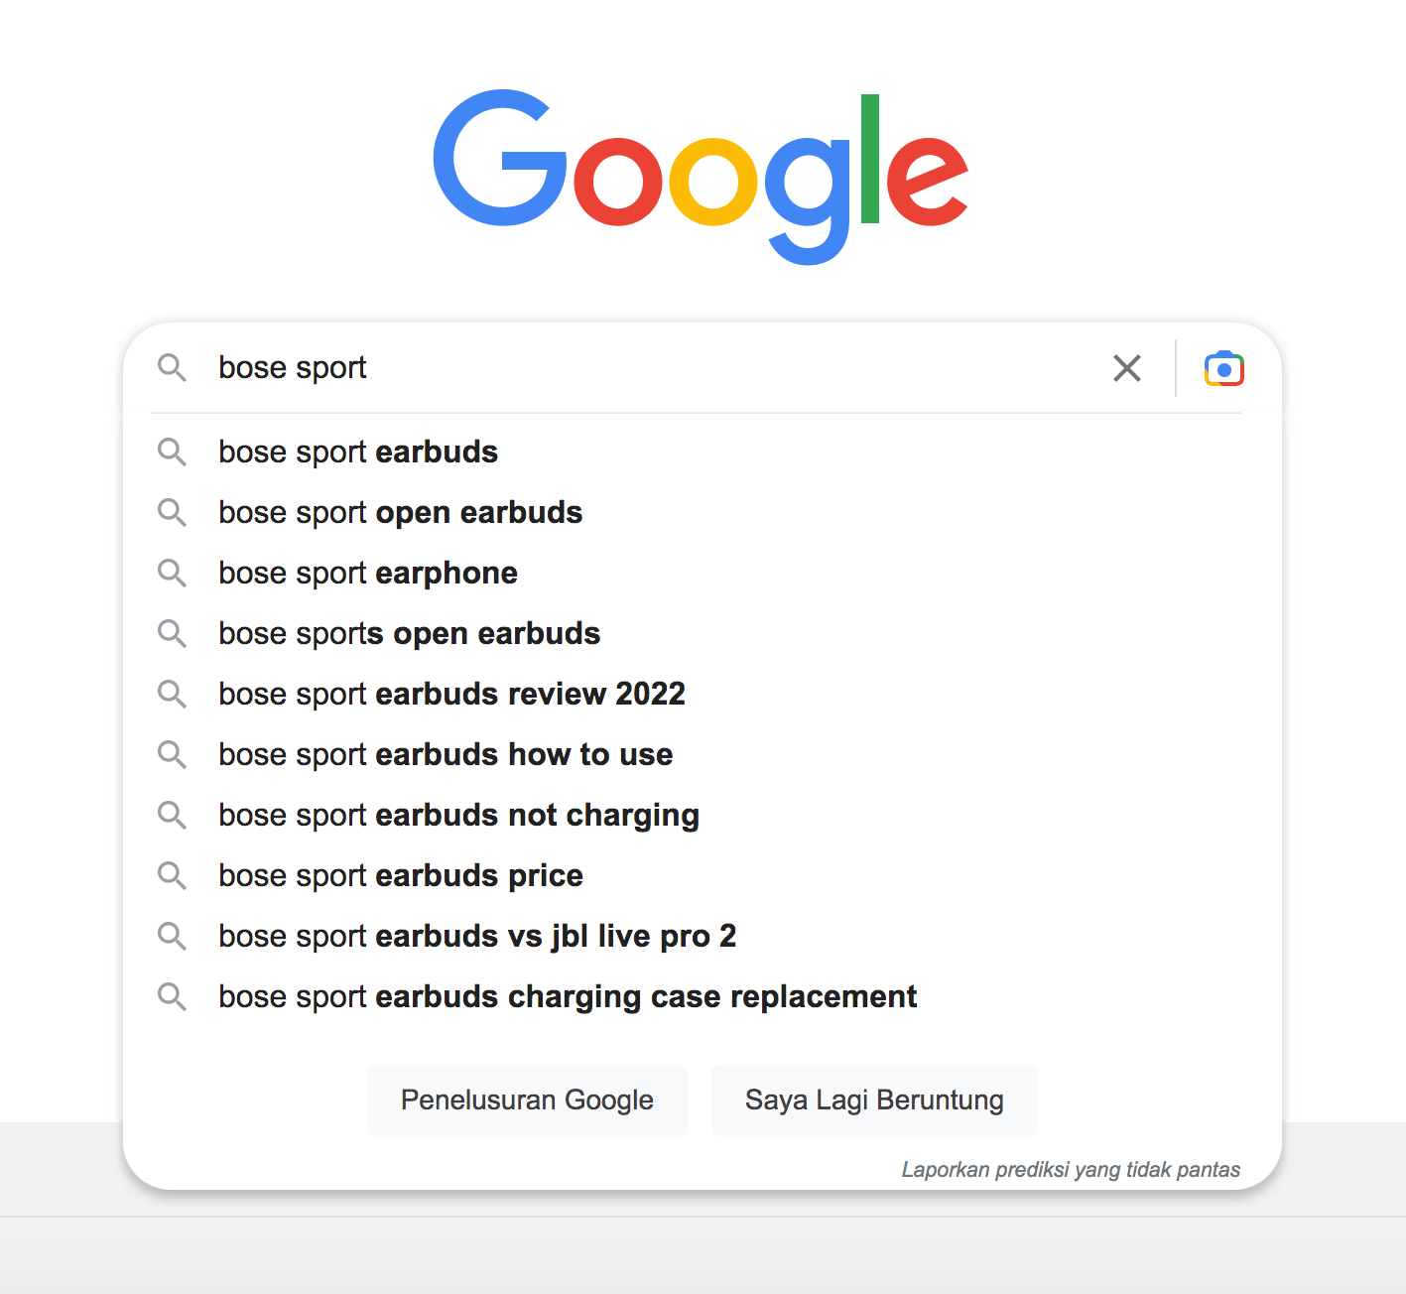Click the search icon beside 'bose sport earbuds'
The image size is (1406, 1294).
coord(172,453)
